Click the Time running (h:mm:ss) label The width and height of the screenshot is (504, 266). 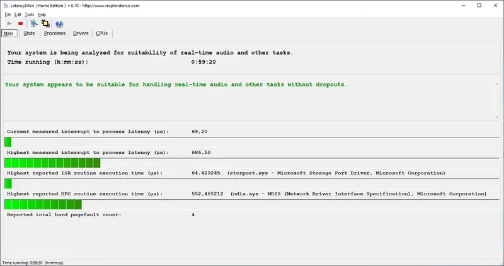coord(48,62)
